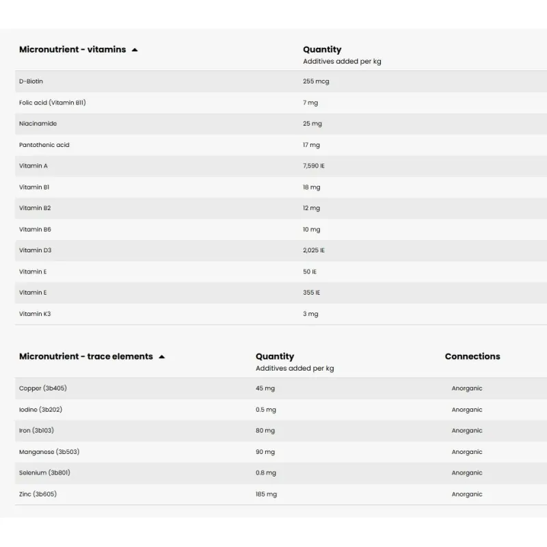Select the Vitamin A row label
This screenshot has width=547, height=547.
tap(34, 166)
